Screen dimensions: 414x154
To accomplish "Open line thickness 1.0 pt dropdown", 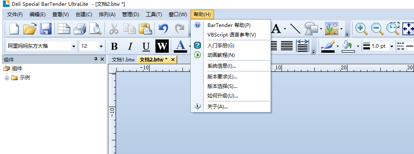I will click(392, 46).
